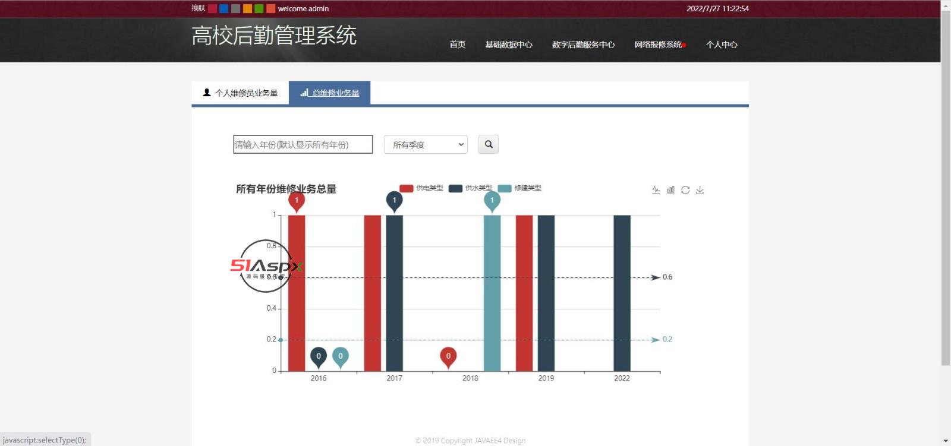The width and height of the screenshot is (951, 446).
Task: Choose the blue skin color swatch
Action: 224,8
